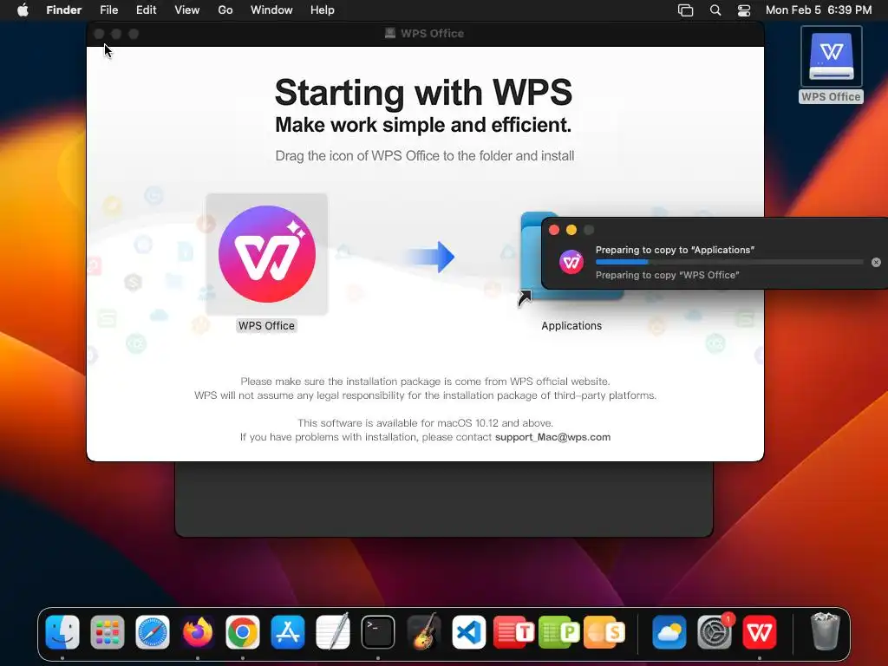Click the WPS Office label under app icon
Screen dimensions: 888x666
coord(266,326)
